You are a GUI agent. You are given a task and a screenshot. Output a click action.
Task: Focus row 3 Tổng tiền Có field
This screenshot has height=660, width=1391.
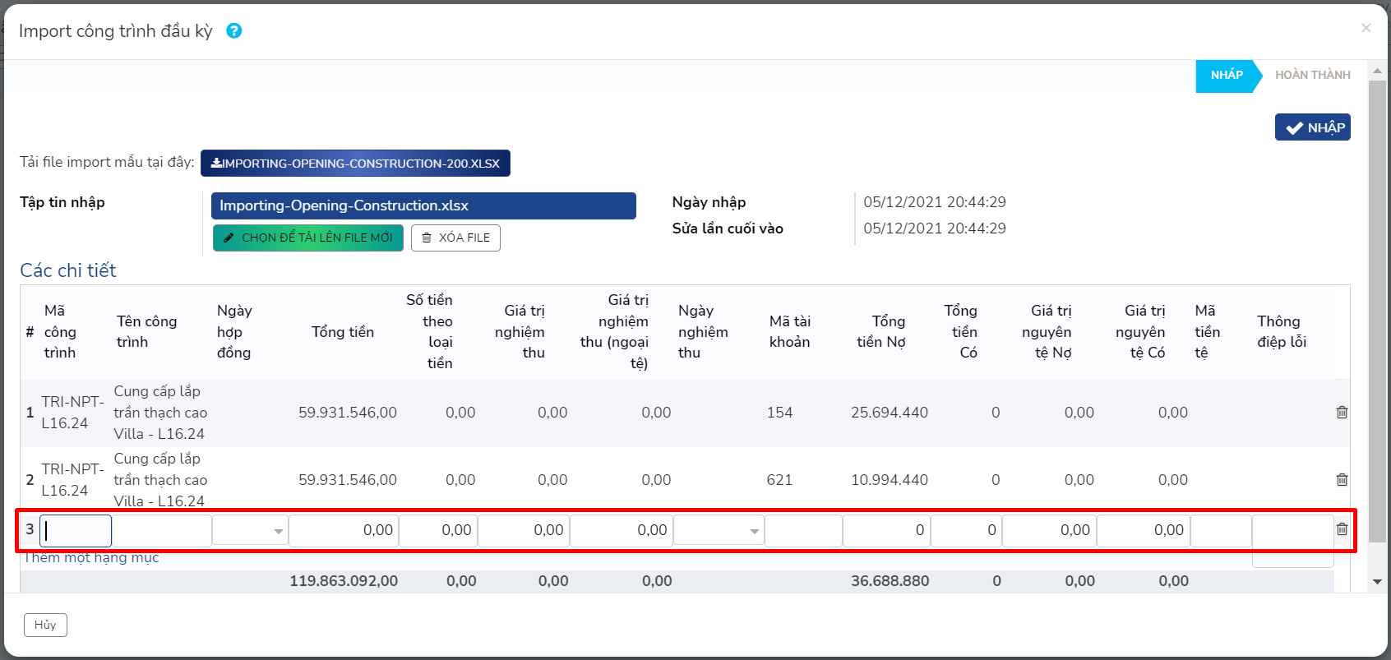(966, 531)
